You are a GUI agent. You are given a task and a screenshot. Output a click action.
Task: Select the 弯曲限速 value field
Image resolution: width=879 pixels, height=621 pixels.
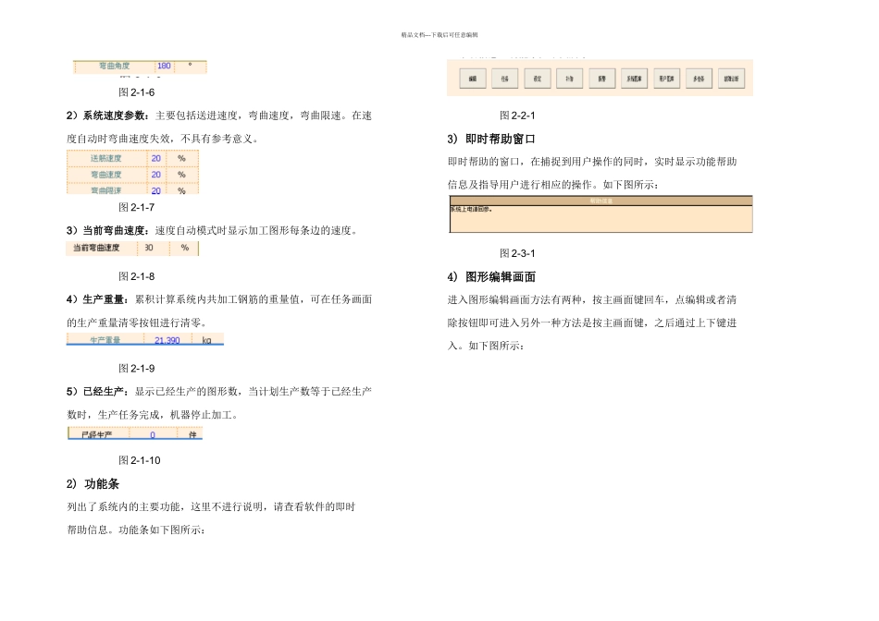click(x=155, y=190)
